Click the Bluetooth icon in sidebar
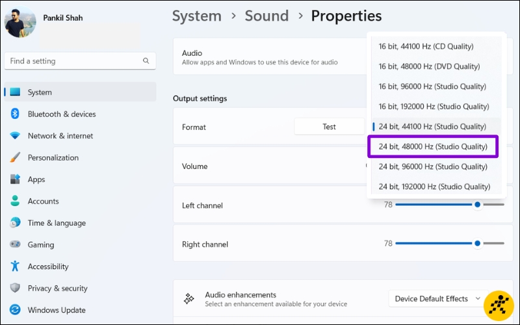This screenshot has height=325, width=520. tap(15, 114)
